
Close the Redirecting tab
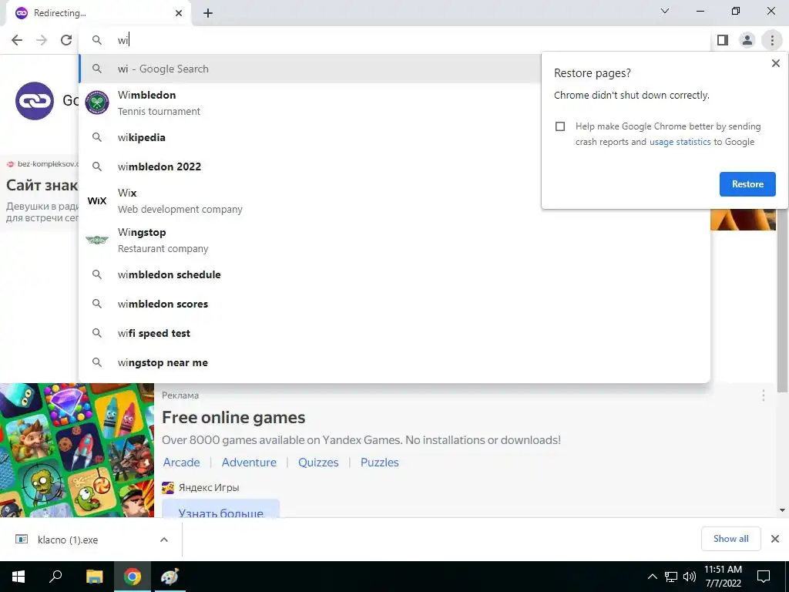point(179,13)
